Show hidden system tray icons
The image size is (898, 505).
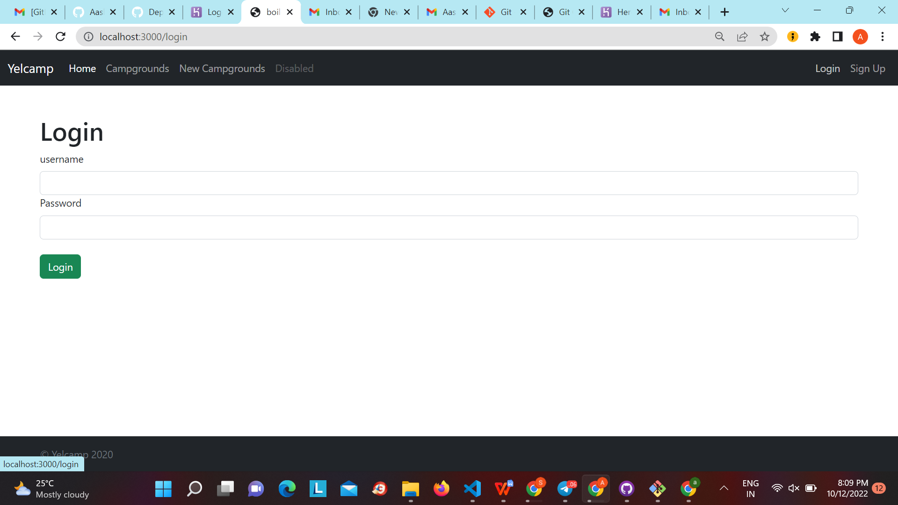(724, 489)
